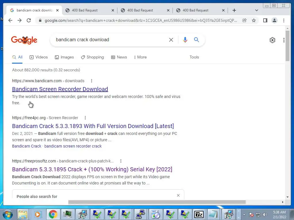Reload the Google search page
The image size is (294, 220).
pyautogui.click(x=29, y=20)
